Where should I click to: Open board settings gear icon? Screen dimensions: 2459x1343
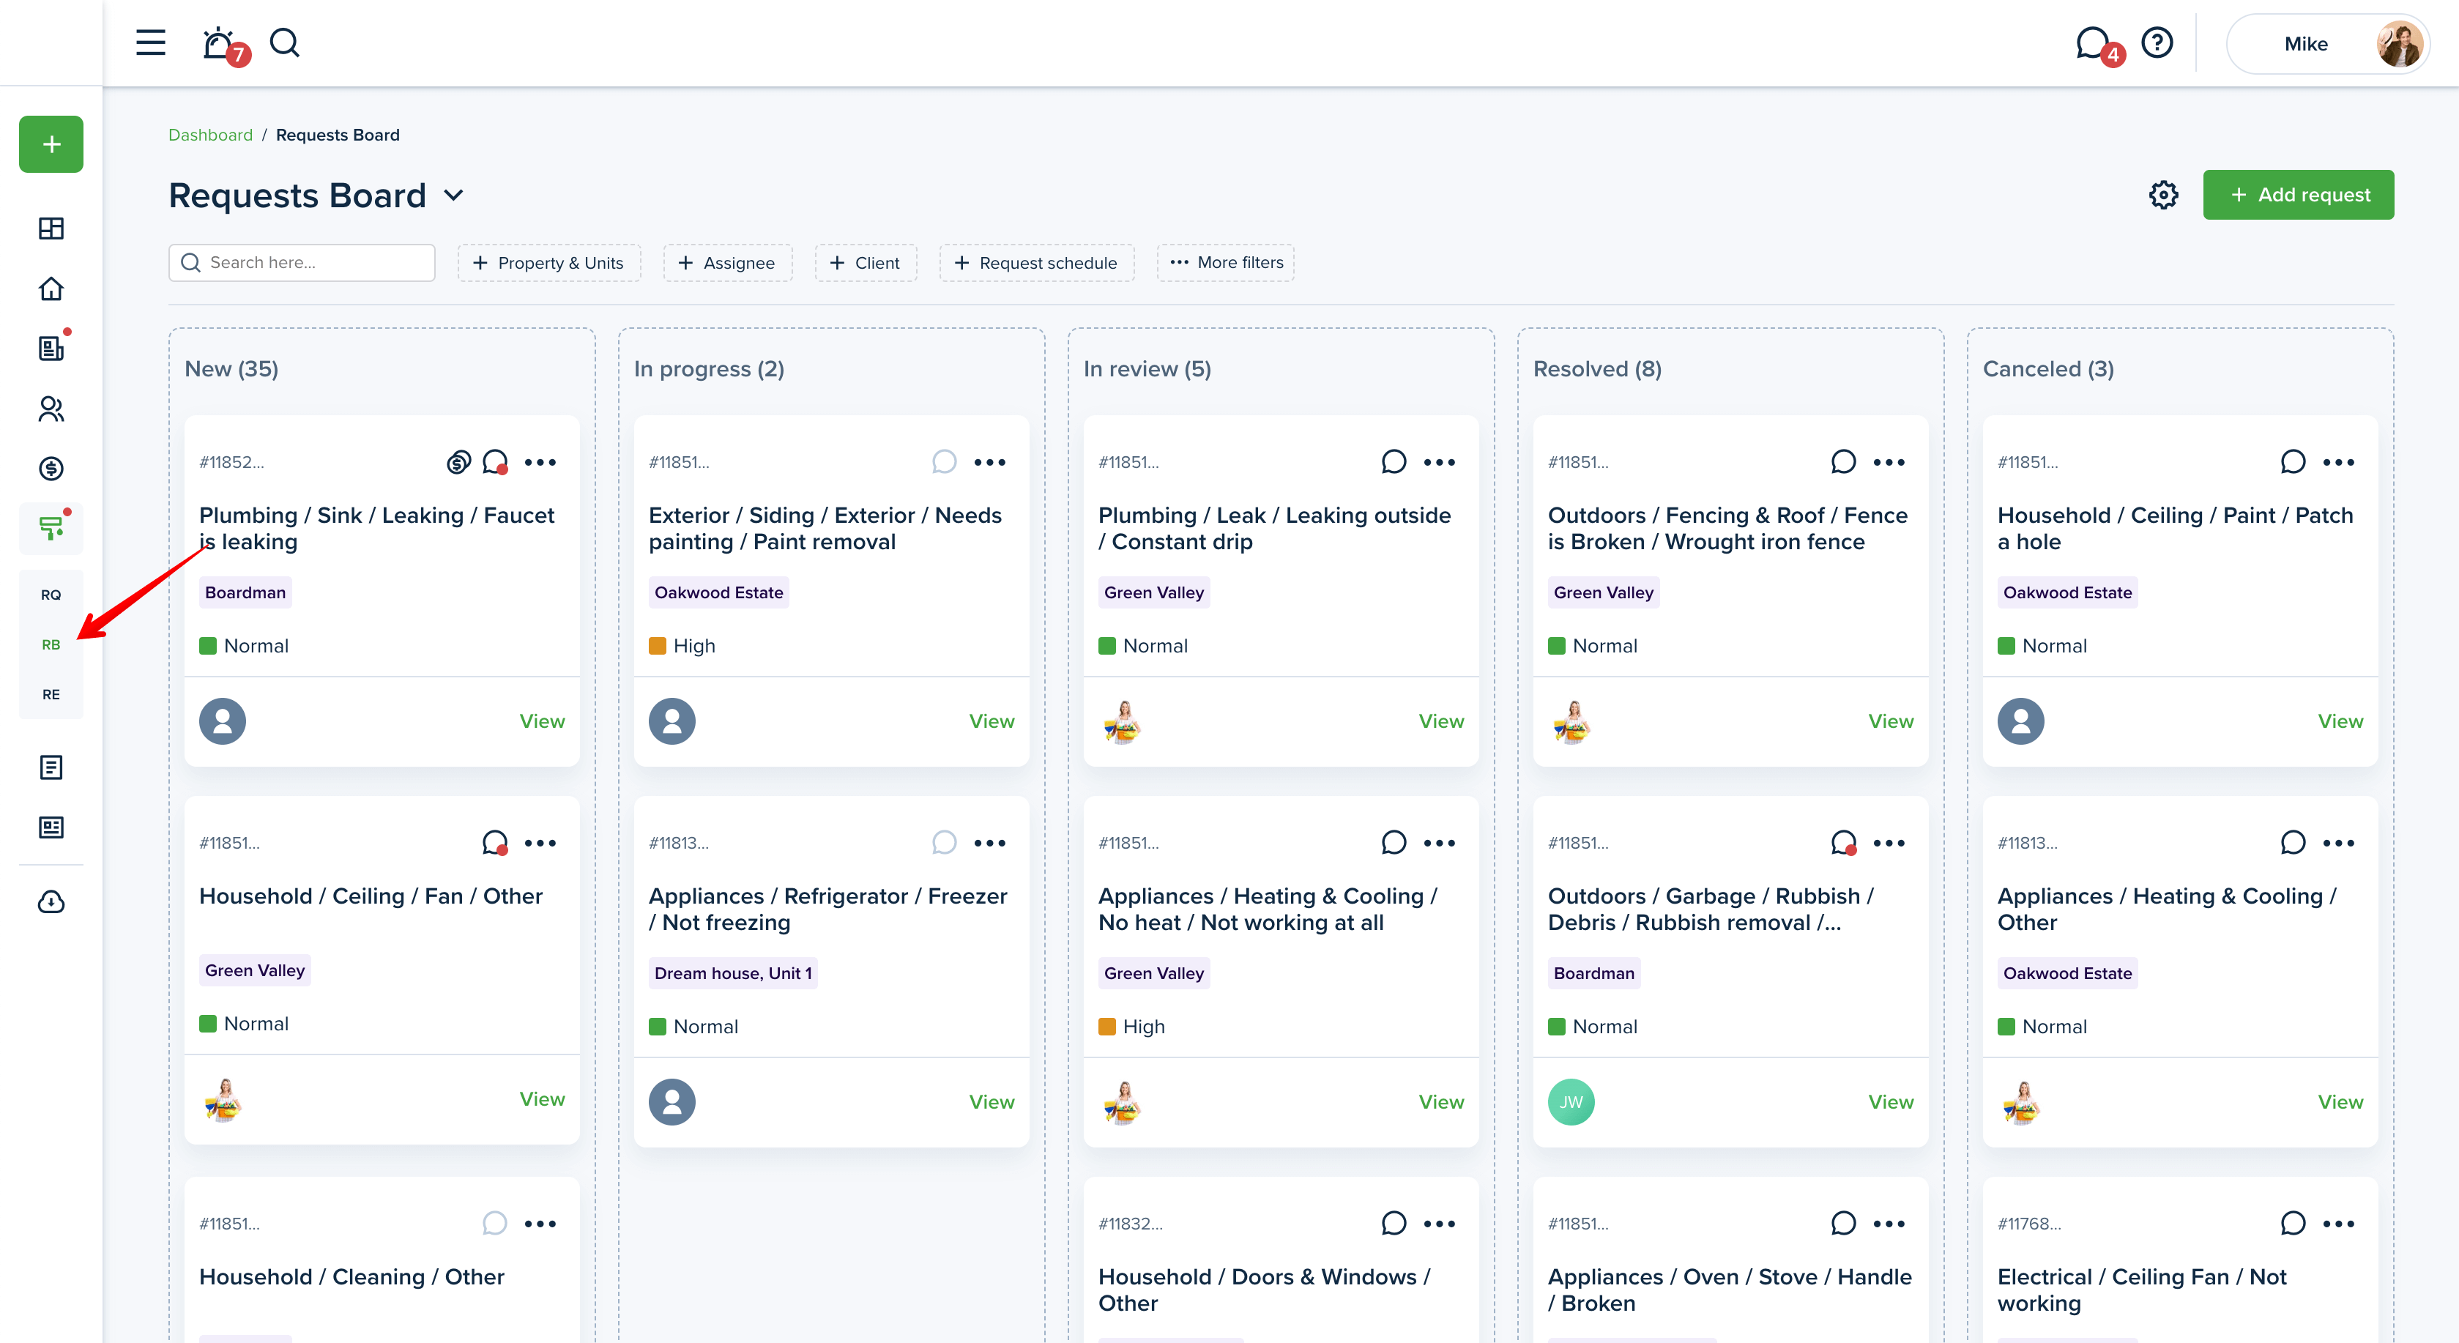(x=2163, y=195)
